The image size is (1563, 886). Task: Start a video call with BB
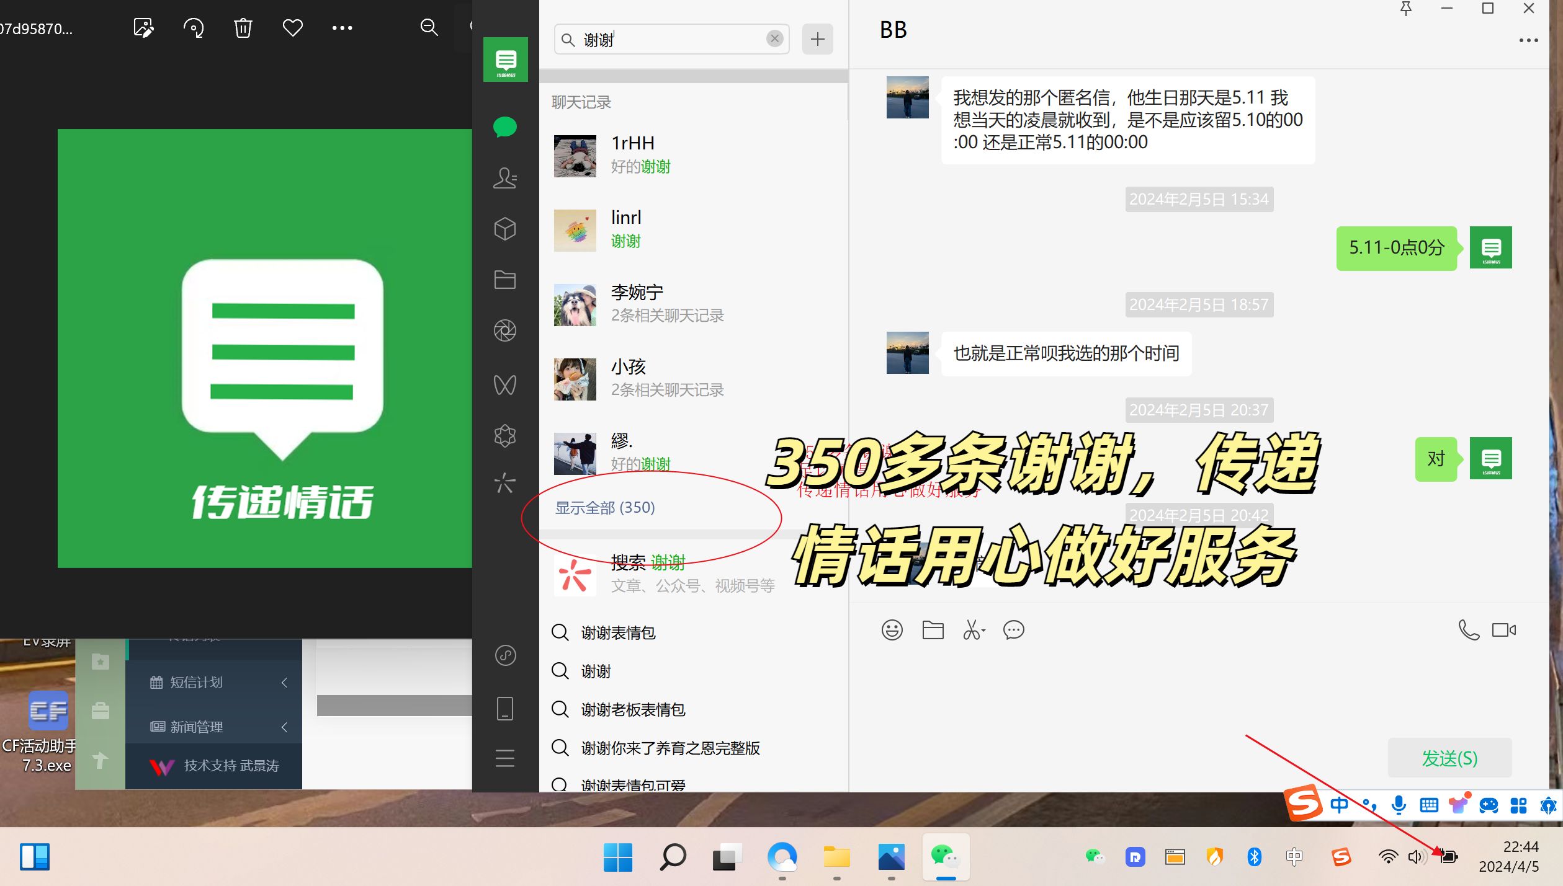click(1503, 630)
